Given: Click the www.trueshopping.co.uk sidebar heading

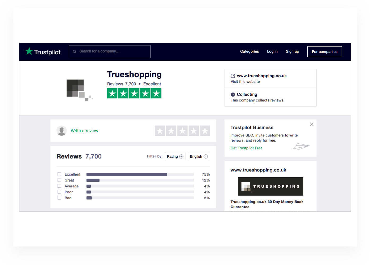Looking at the screenshot, I should (258, 170).
